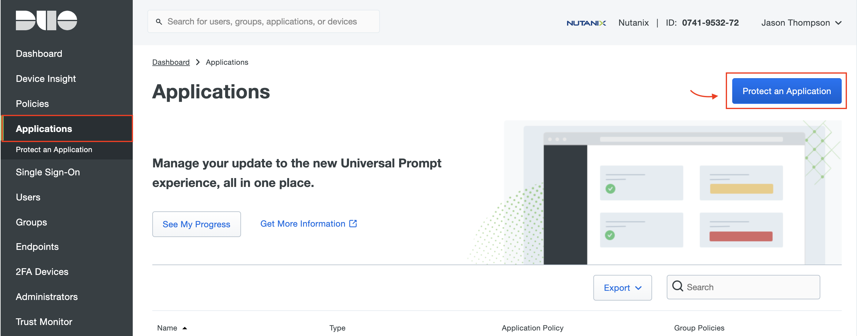This screenshot has height=336, width=857.
Task: Click the magnifier icon in the applications search box
Action: pyautogui.click(x=677, y=287)
